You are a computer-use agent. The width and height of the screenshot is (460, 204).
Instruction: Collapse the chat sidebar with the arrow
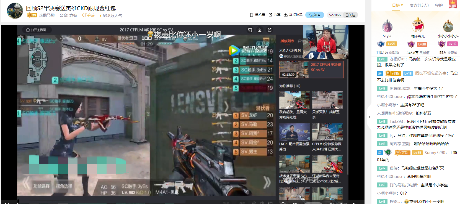[x=369, y=117]
